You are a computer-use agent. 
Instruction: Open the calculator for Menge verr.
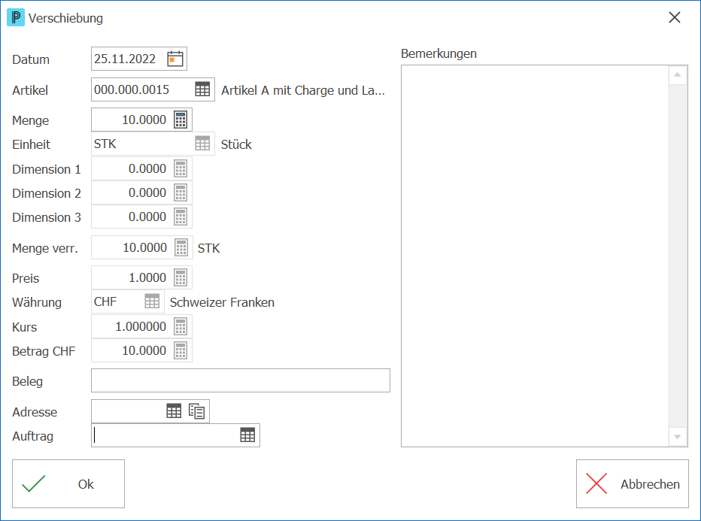(181, 247)
